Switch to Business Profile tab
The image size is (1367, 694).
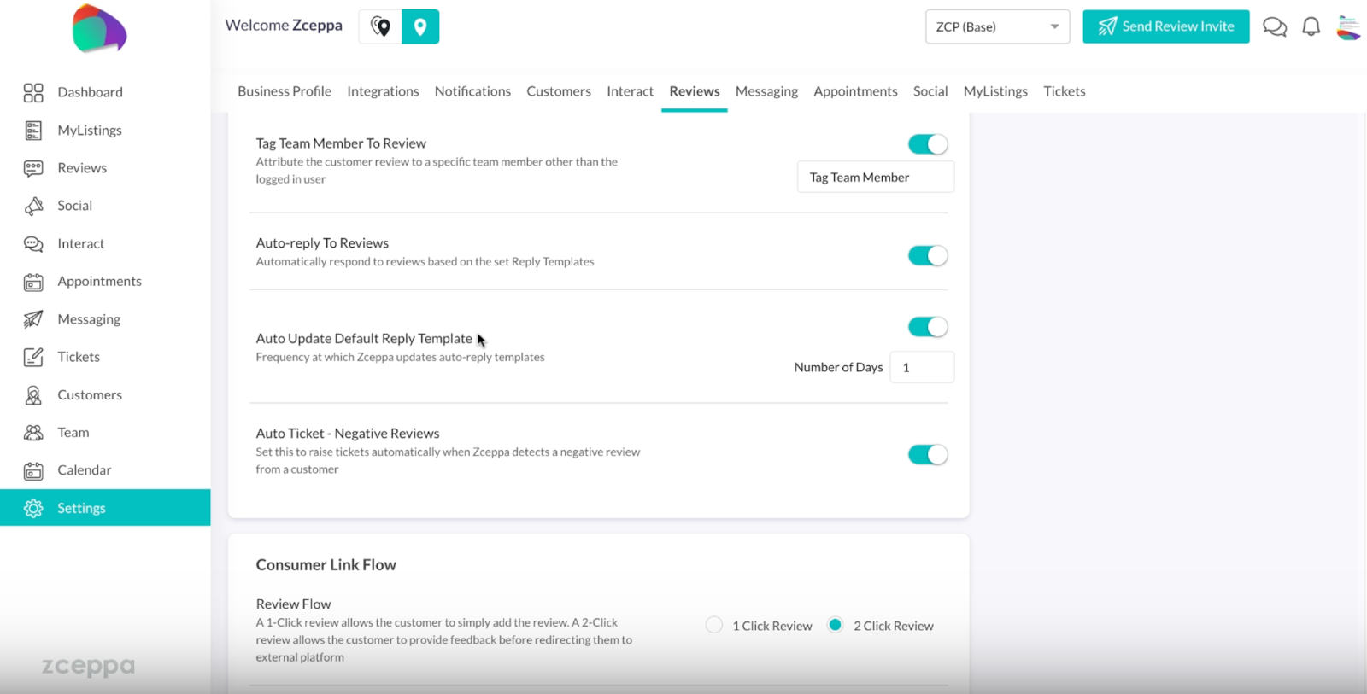click(x=285, y=91)
